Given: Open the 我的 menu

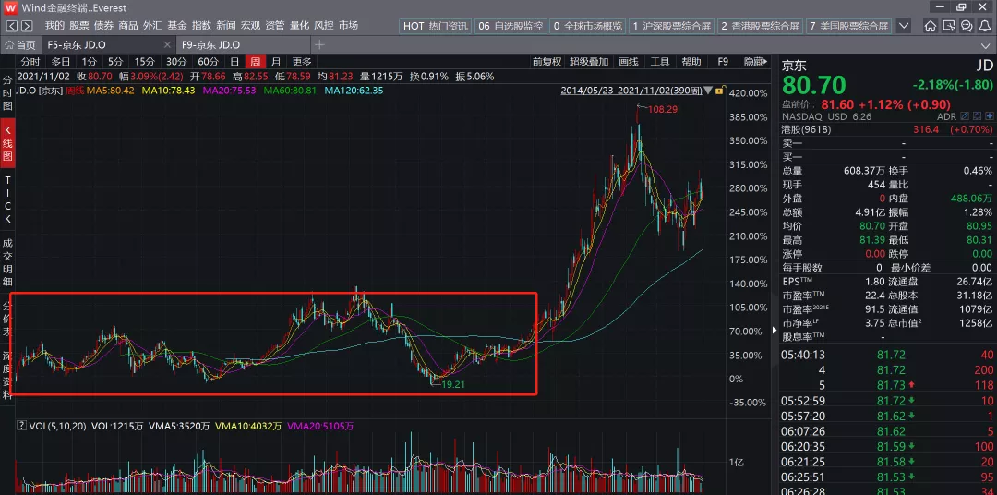Looking at the screenshot, I should pos(54,26).
